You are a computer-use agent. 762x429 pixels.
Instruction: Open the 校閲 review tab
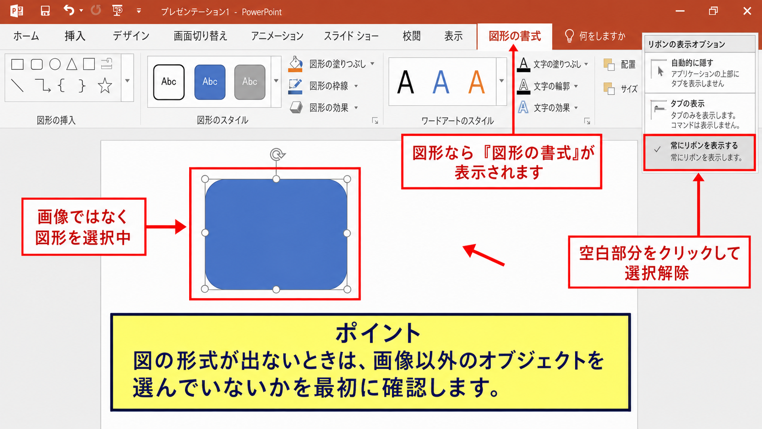(x=412, y=36)
